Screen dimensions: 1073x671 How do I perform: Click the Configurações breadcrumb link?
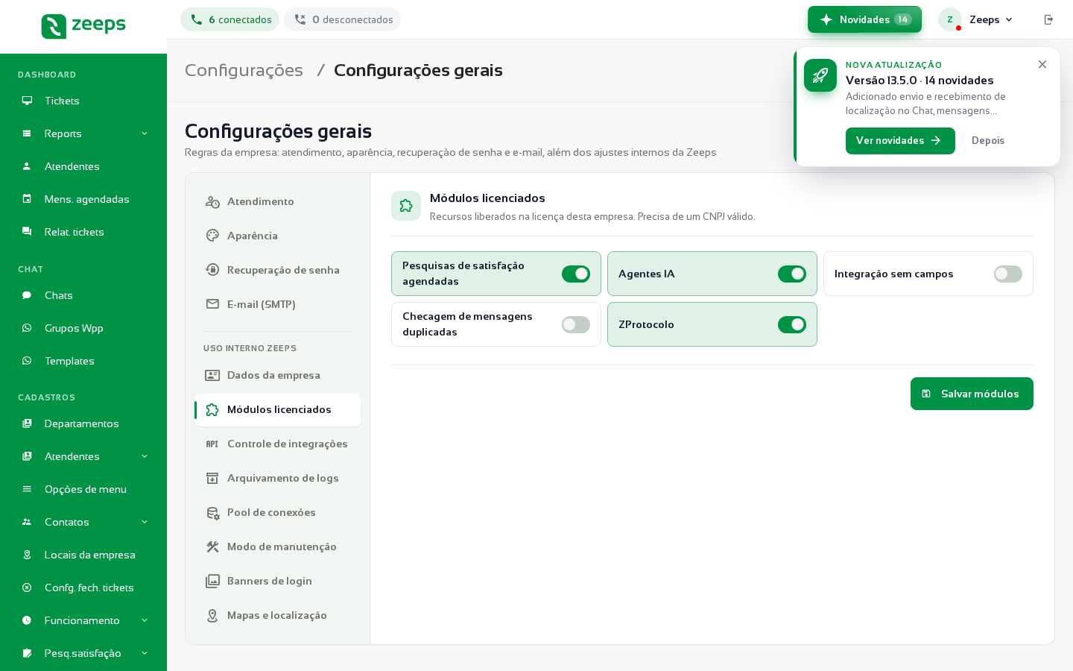coord(244,70)
